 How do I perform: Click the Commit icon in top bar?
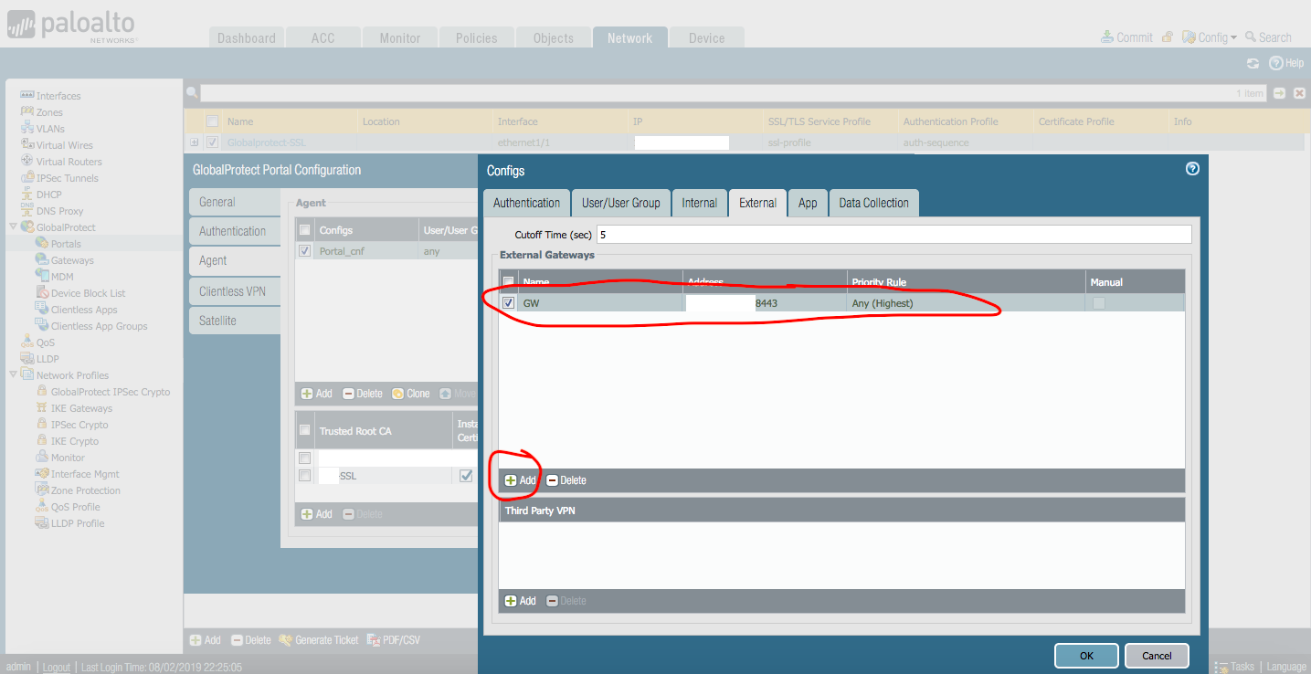coord(1108,37)
